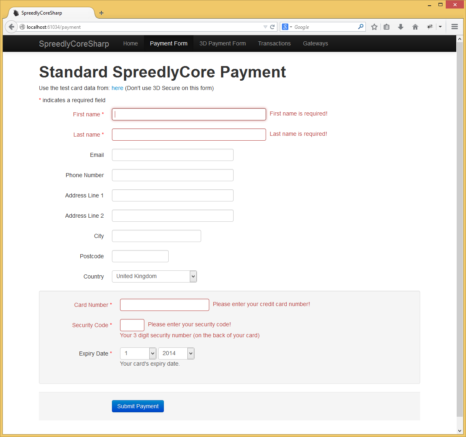This screenshot has width=466, height=437.
Task: Focus the Email input field
Action: click(173, 155)
